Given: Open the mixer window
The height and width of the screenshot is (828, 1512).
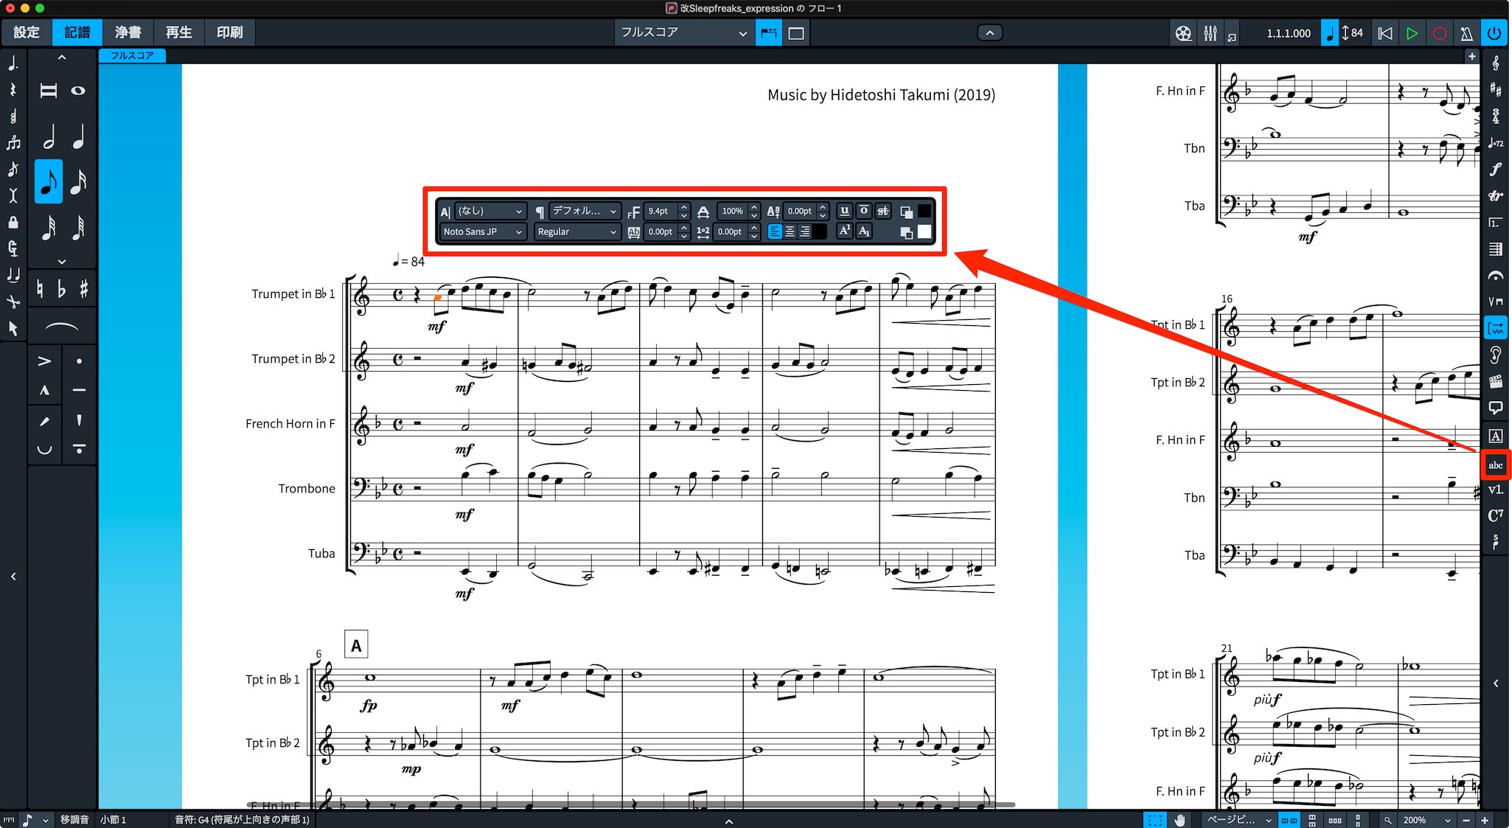Looking at the screenshot, I should [x=1210, y=33].
